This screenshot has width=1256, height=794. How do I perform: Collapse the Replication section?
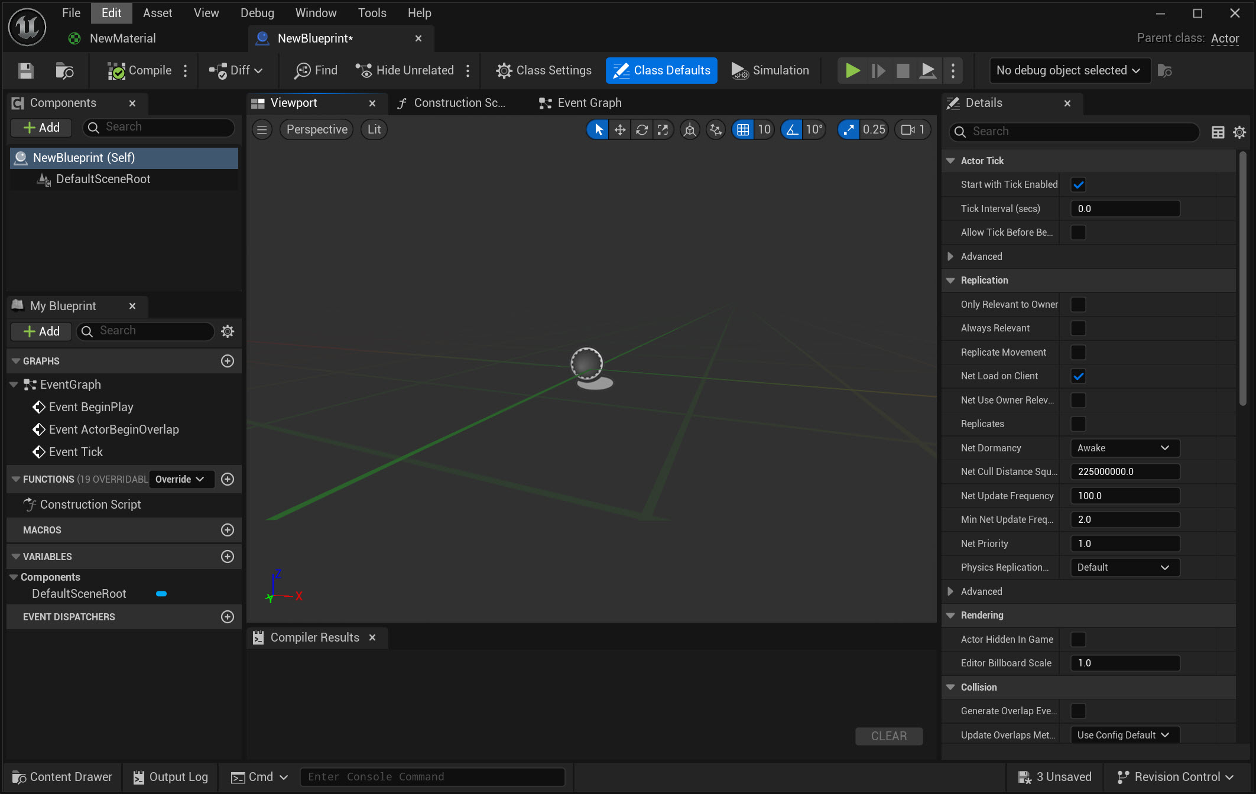coord(950,281)
